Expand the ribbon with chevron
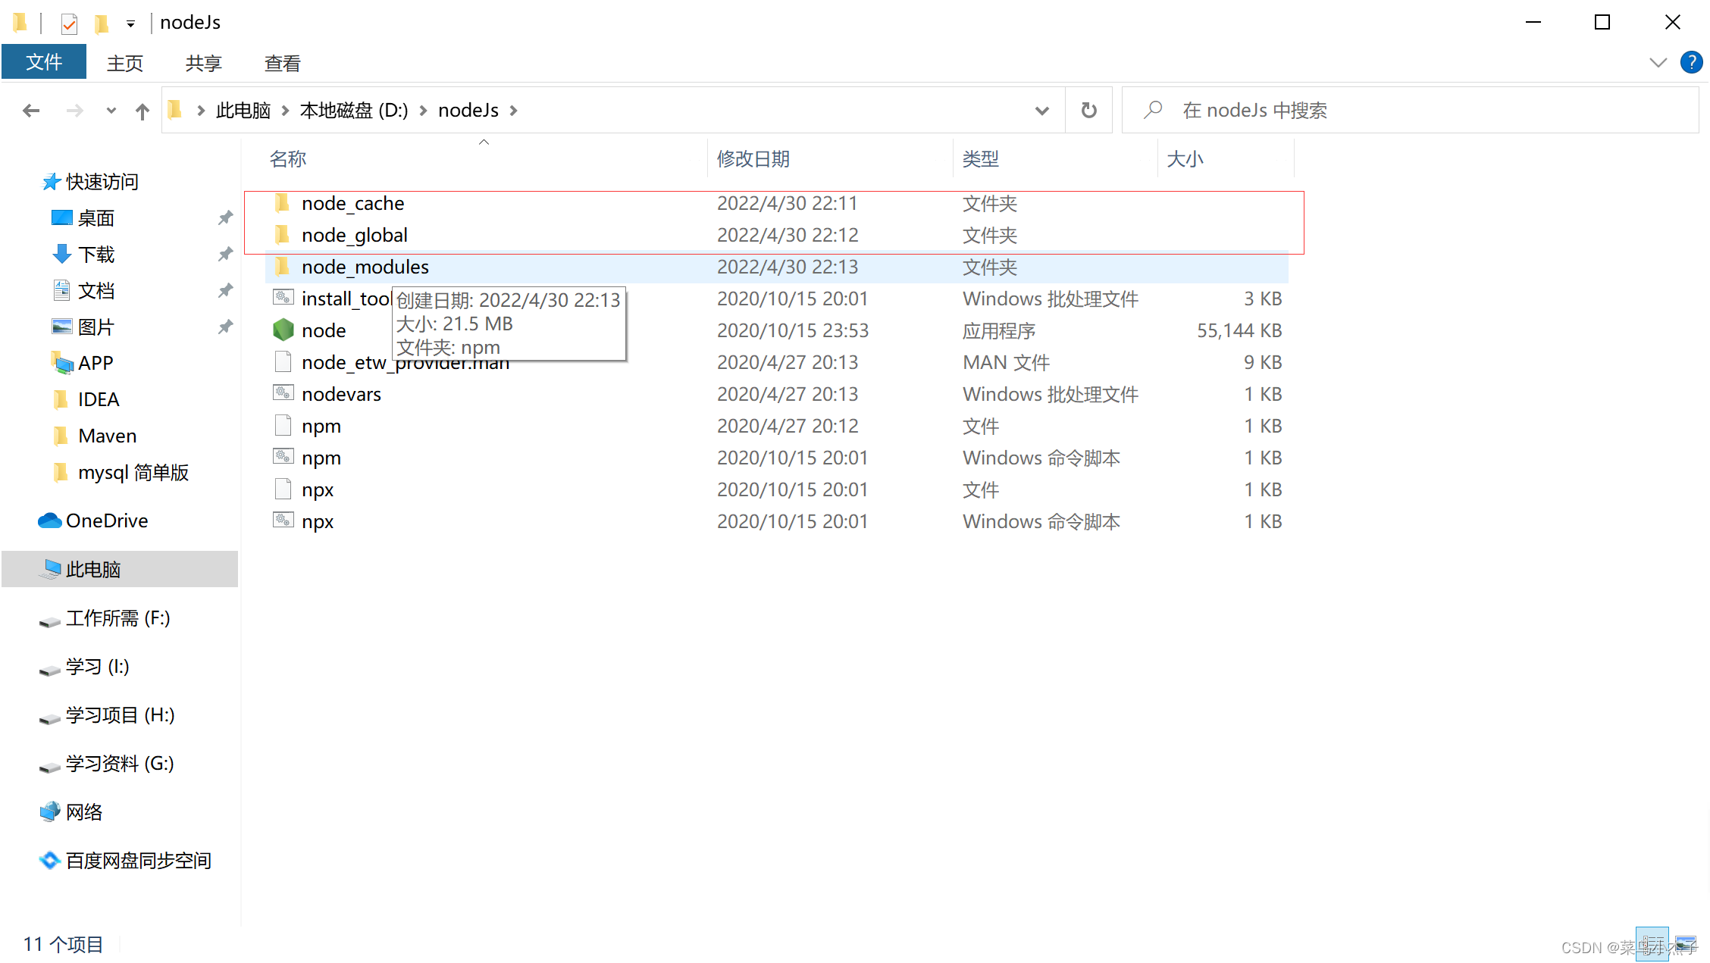Screen dimensions: 1710x963 tap(1658, 62)
